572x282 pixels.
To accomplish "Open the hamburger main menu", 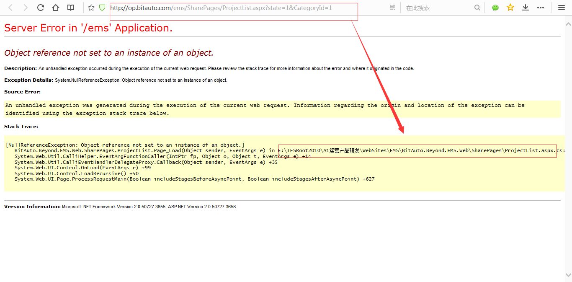I will [562, 8].
